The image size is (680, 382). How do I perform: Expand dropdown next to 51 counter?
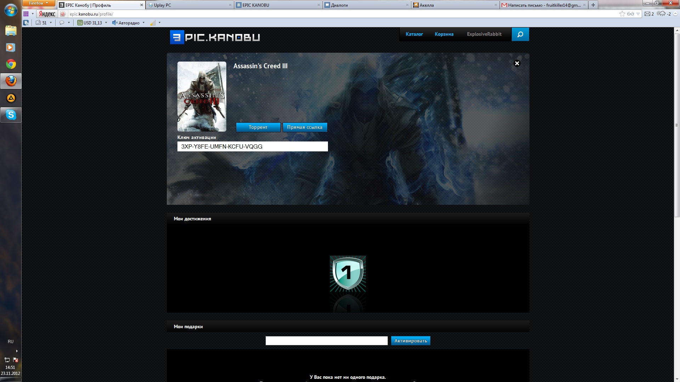(51, 23)
